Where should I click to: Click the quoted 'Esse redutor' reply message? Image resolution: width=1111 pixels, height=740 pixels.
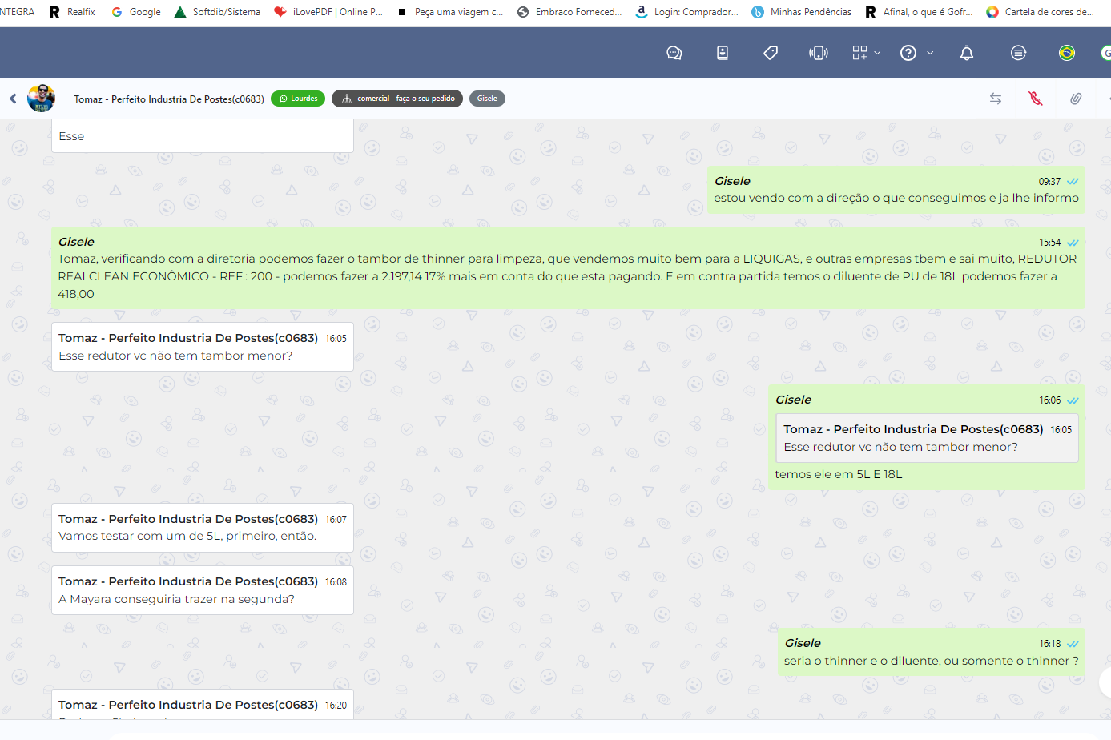(926, 438)
